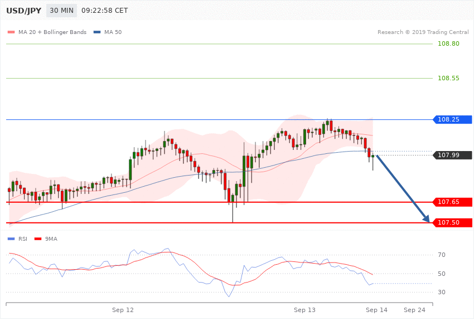The image size is (474, 321).
Task: Click the Sep 13 date axis label
Action: click(x=304, y=310)
